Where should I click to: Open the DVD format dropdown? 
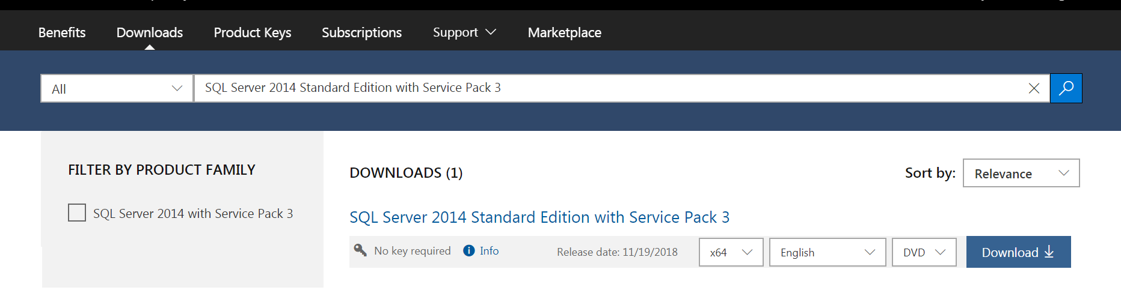(x=924, y=252)
